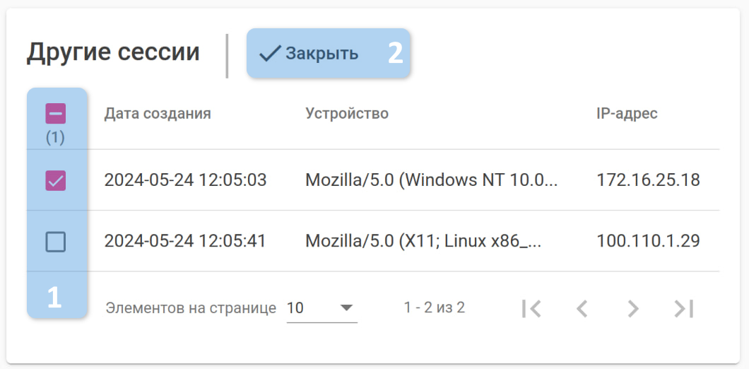Jump to the last page of sessions

[683, 308]
